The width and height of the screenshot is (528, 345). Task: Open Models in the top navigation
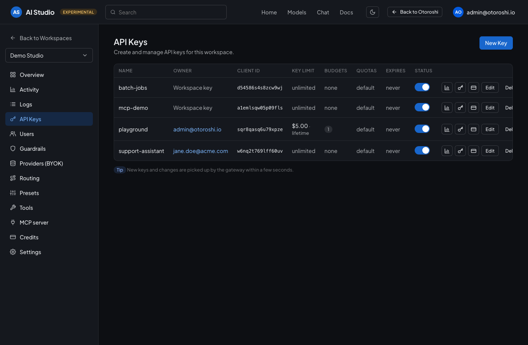[297, 12]
